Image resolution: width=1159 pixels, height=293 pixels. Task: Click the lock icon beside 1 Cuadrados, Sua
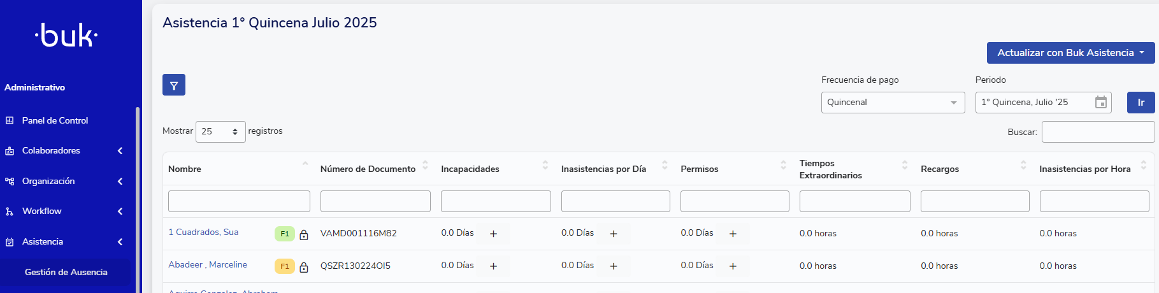pyautogui.click(x=304, y=234)
